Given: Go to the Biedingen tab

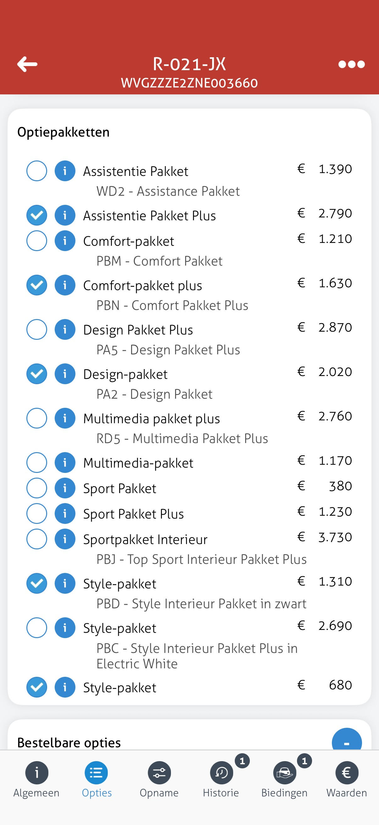Looking at the screenshot, I should click(x=284, y=779).
